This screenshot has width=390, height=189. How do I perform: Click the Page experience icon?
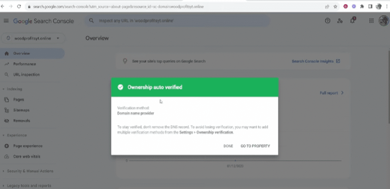click(7, 146)
